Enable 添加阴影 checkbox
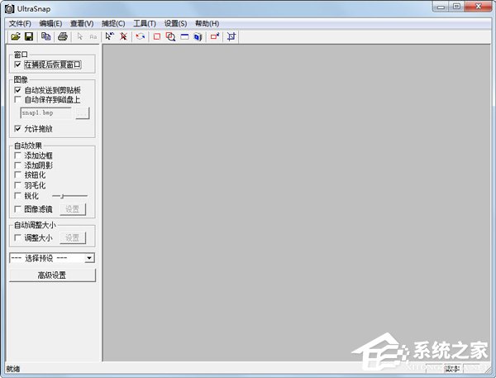Image resolution: width=496 pixels, height=378 pixels. (x=17, y=165)
